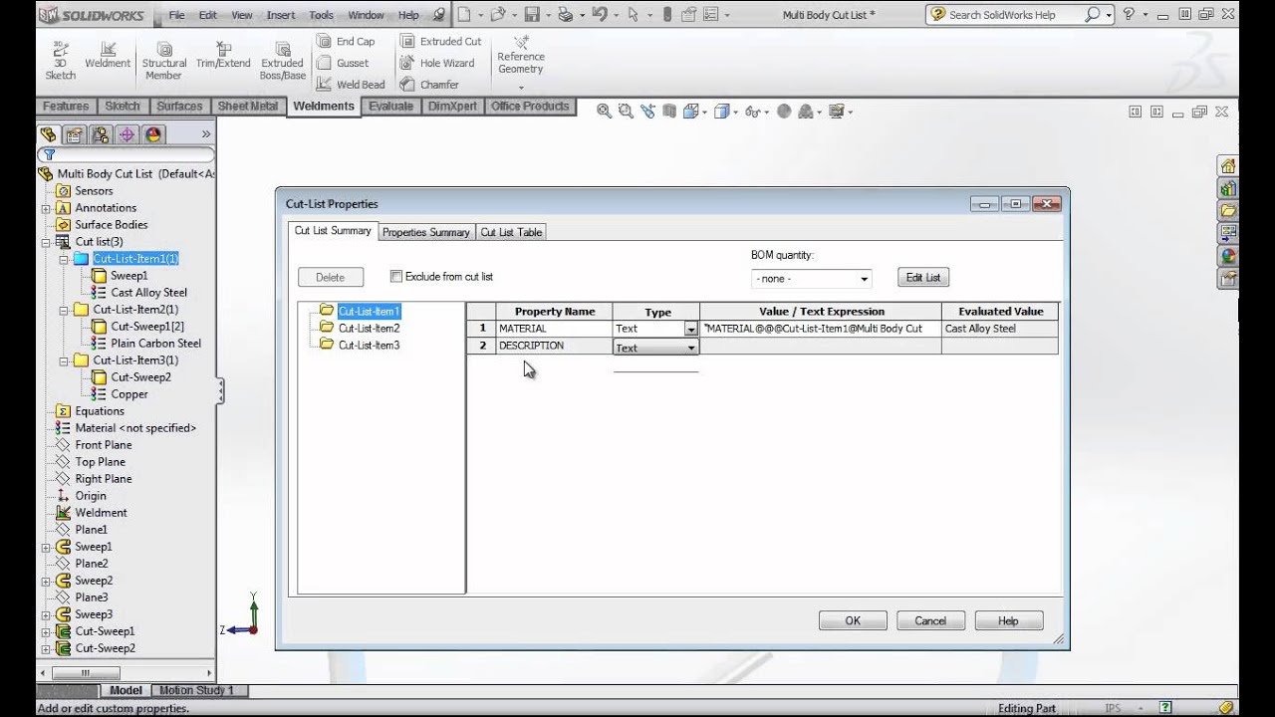Switch to the Properties Summary tab
The image size is (1275, 717).
[x=425, y=232]
